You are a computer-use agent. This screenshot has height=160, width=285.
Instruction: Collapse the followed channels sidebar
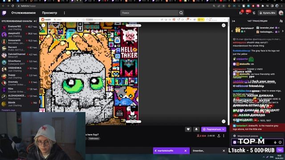point(35,21)
